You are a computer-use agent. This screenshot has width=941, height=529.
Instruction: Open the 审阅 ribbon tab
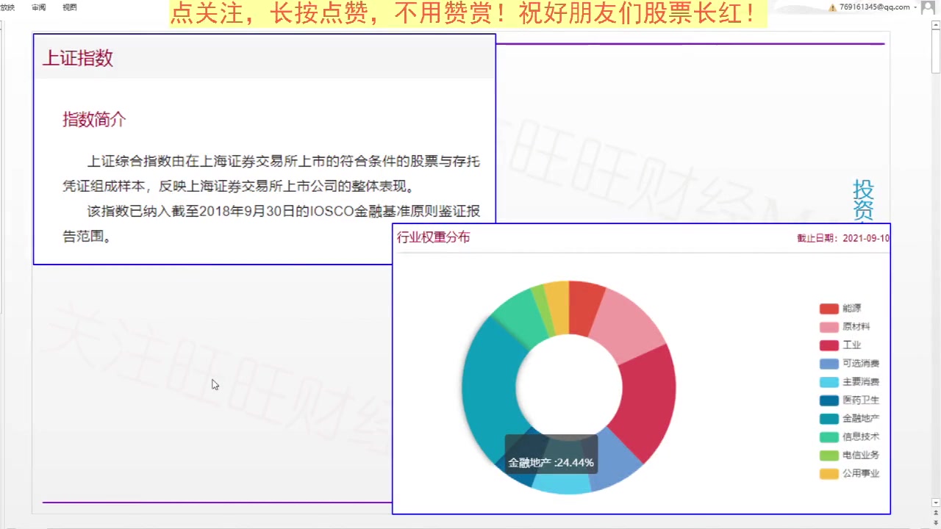click(x=38, y=7)
